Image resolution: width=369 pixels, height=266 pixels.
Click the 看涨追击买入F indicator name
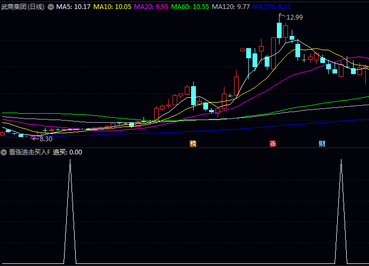pos(30,152)
